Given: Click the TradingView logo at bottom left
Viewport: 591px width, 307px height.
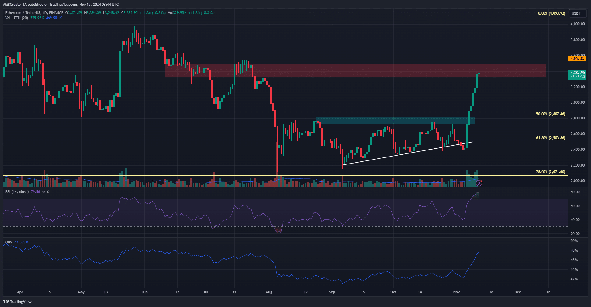Looking at the screenshot, I should click(x=17, y=302).
